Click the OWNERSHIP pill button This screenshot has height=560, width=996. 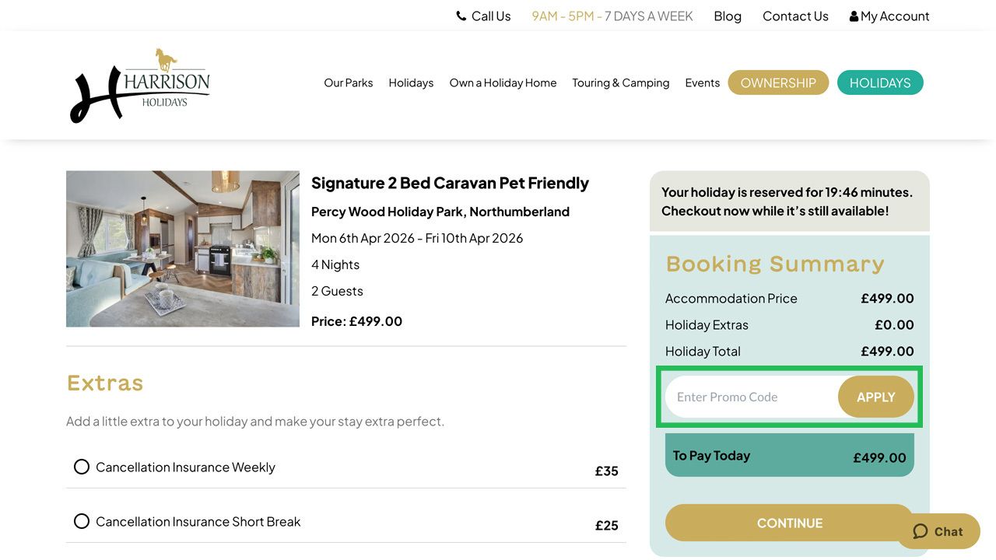778,82
